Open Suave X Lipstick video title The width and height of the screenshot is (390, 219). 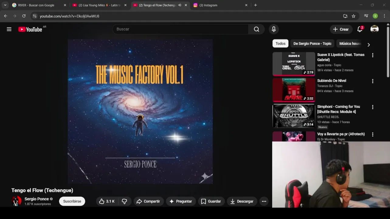pyautogui.click(x=341, y=57)
